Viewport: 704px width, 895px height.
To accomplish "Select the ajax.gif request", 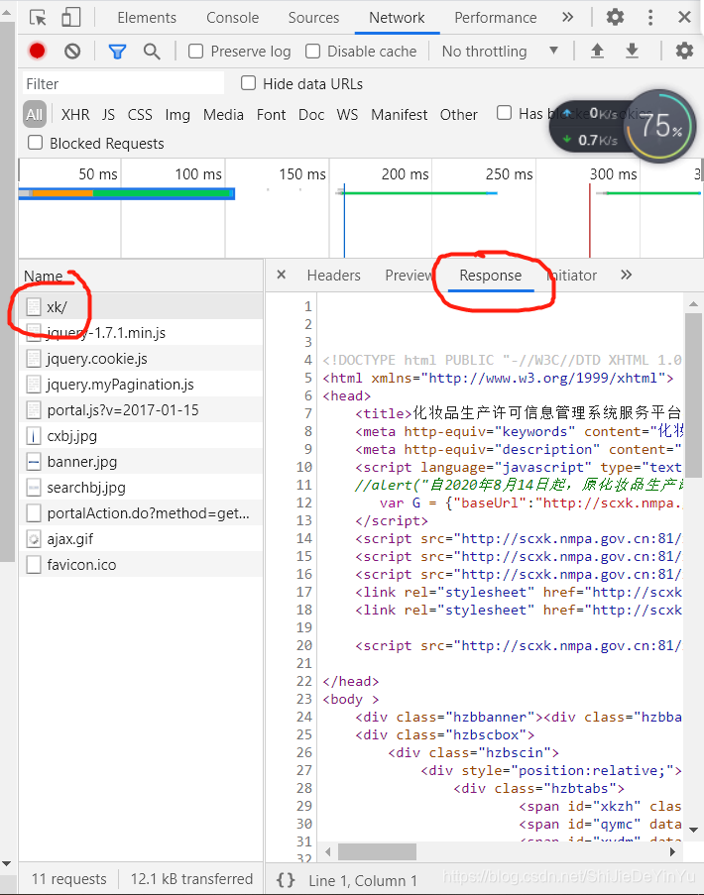I will [x=141, y=538].
